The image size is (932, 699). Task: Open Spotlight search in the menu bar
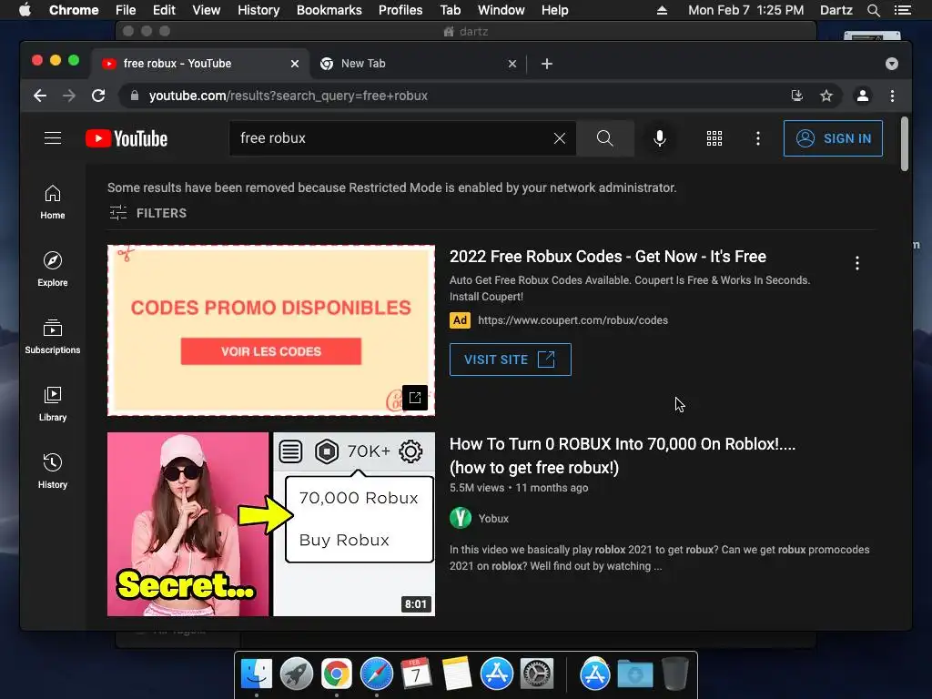[873, 10]
